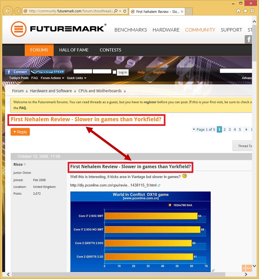Expand Forum Actions dropdown
This screenshot has height=279, width=259.
pos(52,78)
